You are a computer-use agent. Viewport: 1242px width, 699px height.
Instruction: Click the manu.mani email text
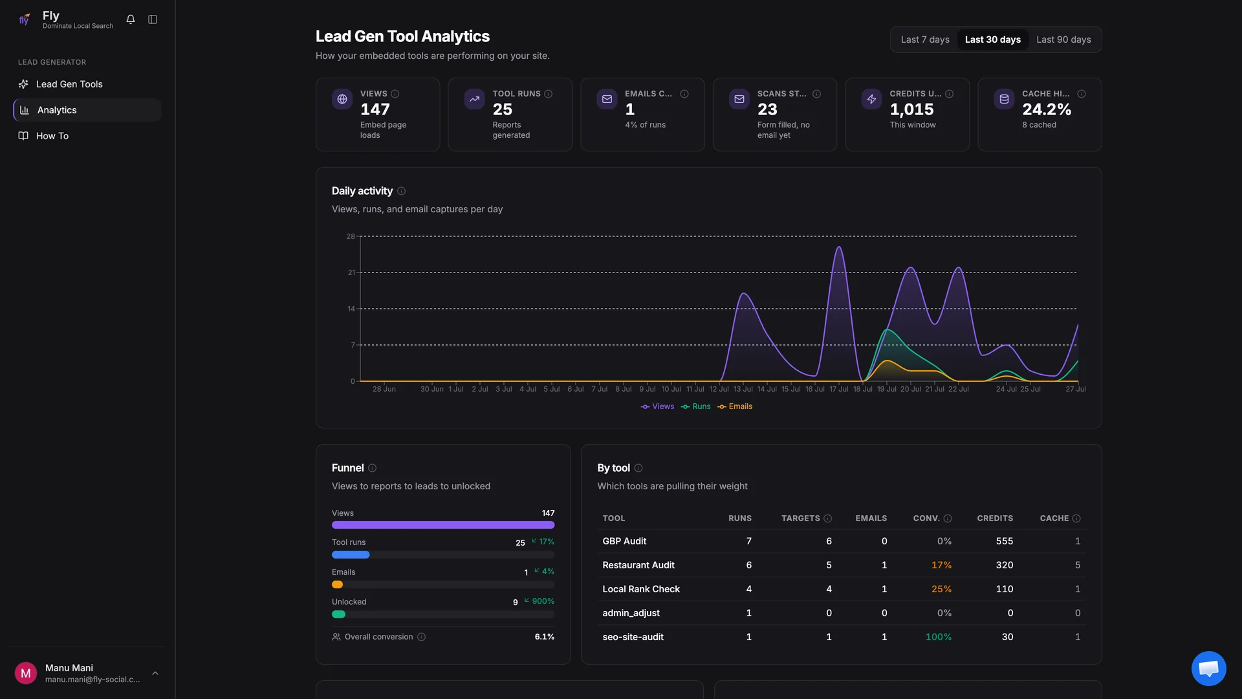pos(93,680)
